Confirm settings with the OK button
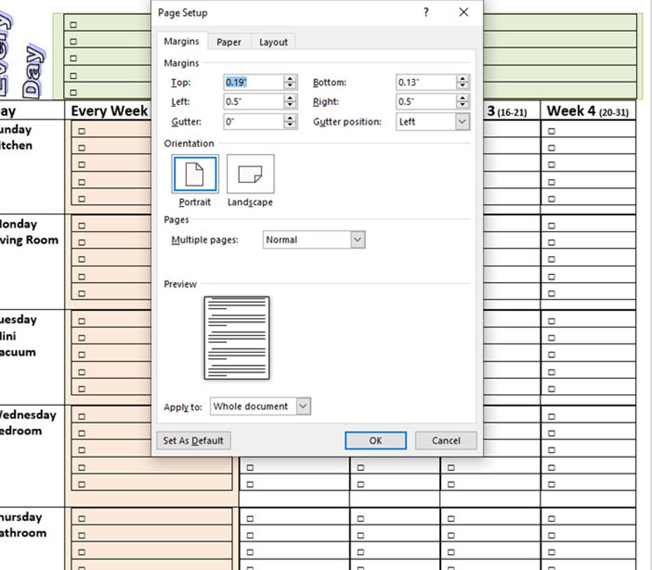The height and width of the screenshot is (570, 652). point(375,440)
